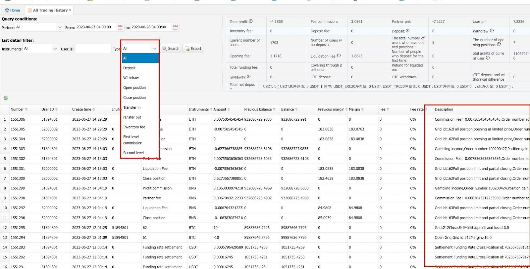Sort table by Create time column

[94, 109]
